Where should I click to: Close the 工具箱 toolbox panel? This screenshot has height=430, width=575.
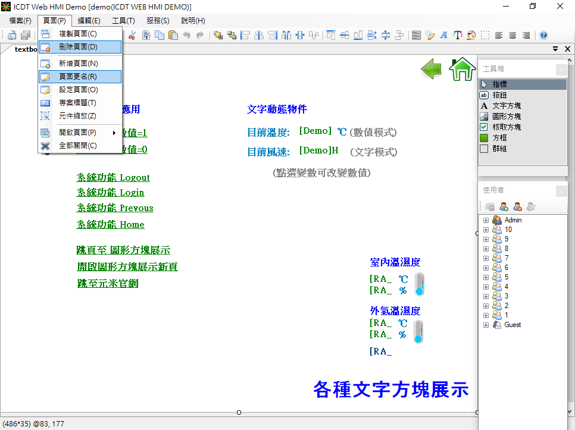[x=561, y=70]
